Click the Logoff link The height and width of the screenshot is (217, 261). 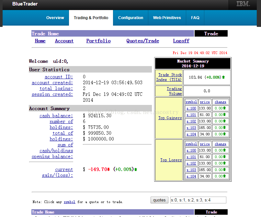click(181, 41)
